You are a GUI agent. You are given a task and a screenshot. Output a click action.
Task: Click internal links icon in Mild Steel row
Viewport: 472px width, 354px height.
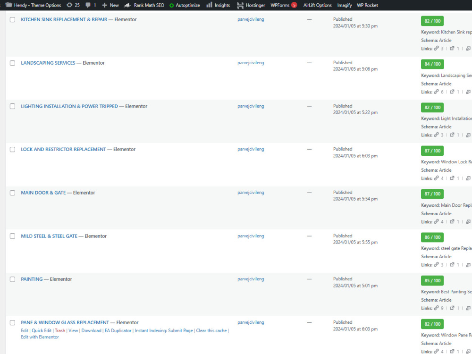point(436,265)
